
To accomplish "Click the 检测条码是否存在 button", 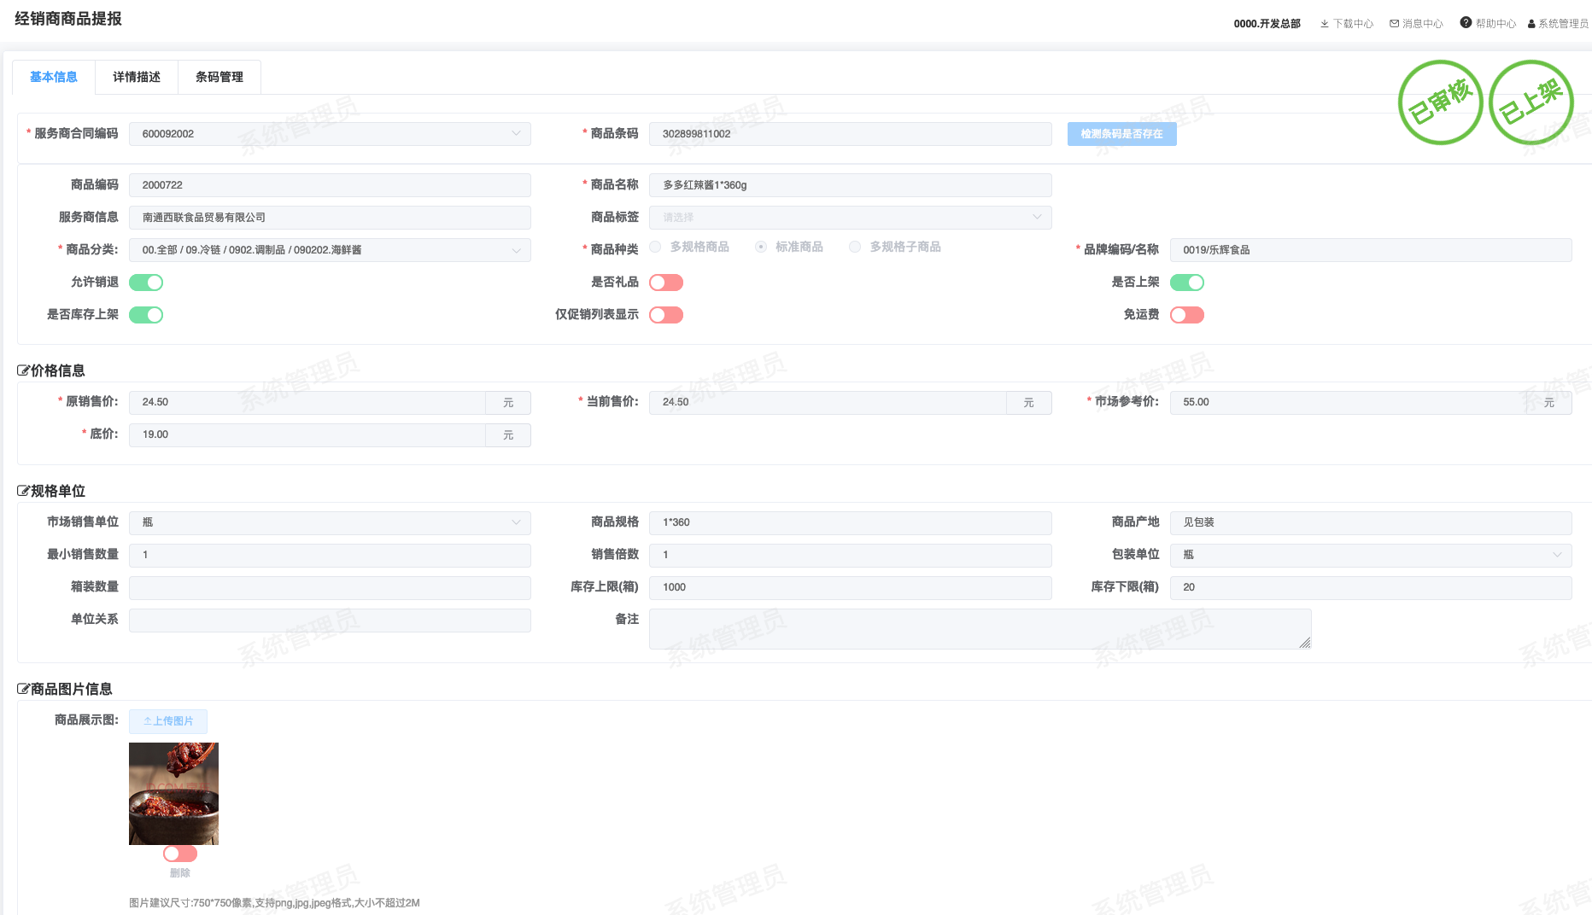I will [1121, 134].
